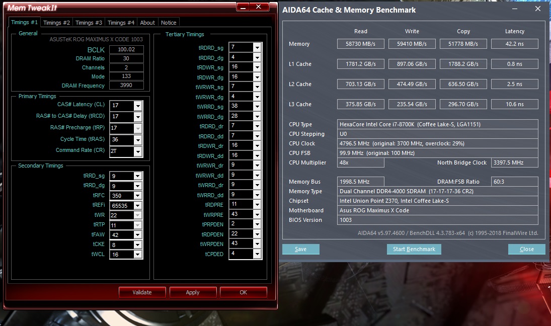Screen dimensions: 551x326
Task: Click L1 Cache Read value 1781.2 GB/s
Action: click(x=360, y=64)
